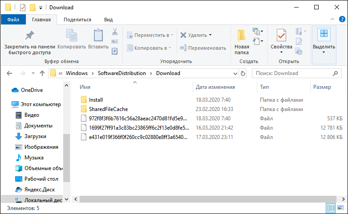Screen dimensions: 348x214
Task: Customize Quick Access Toolbar dropdown arrow
Action: (40, 8)
